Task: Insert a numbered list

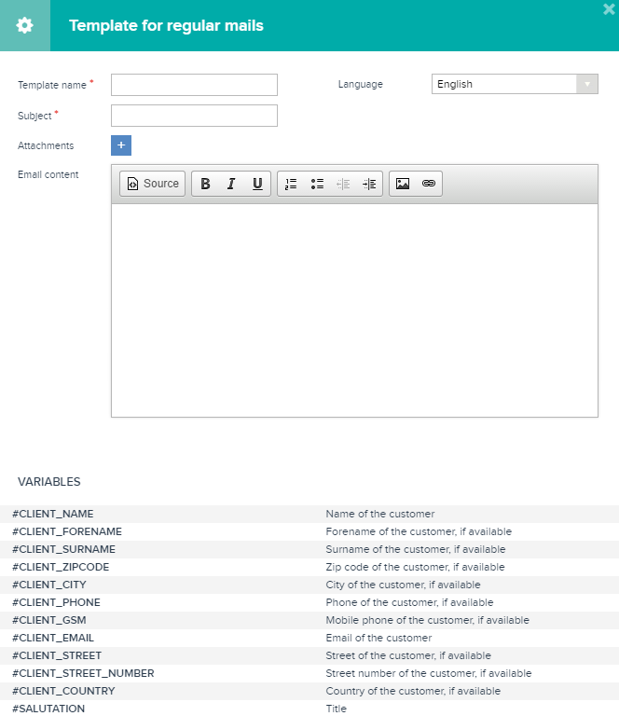Action: click(x=291, y=184)
